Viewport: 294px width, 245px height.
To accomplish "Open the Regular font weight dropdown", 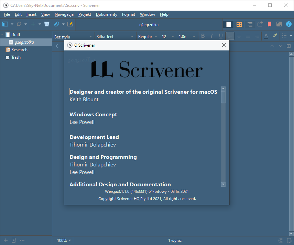I will 148,37.
